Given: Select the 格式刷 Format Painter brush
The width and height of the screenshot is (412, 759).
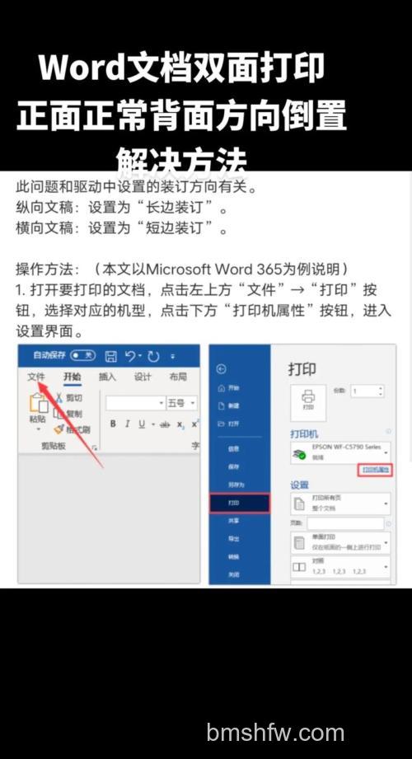Looking at the screenshot, I should pos(59,429).
